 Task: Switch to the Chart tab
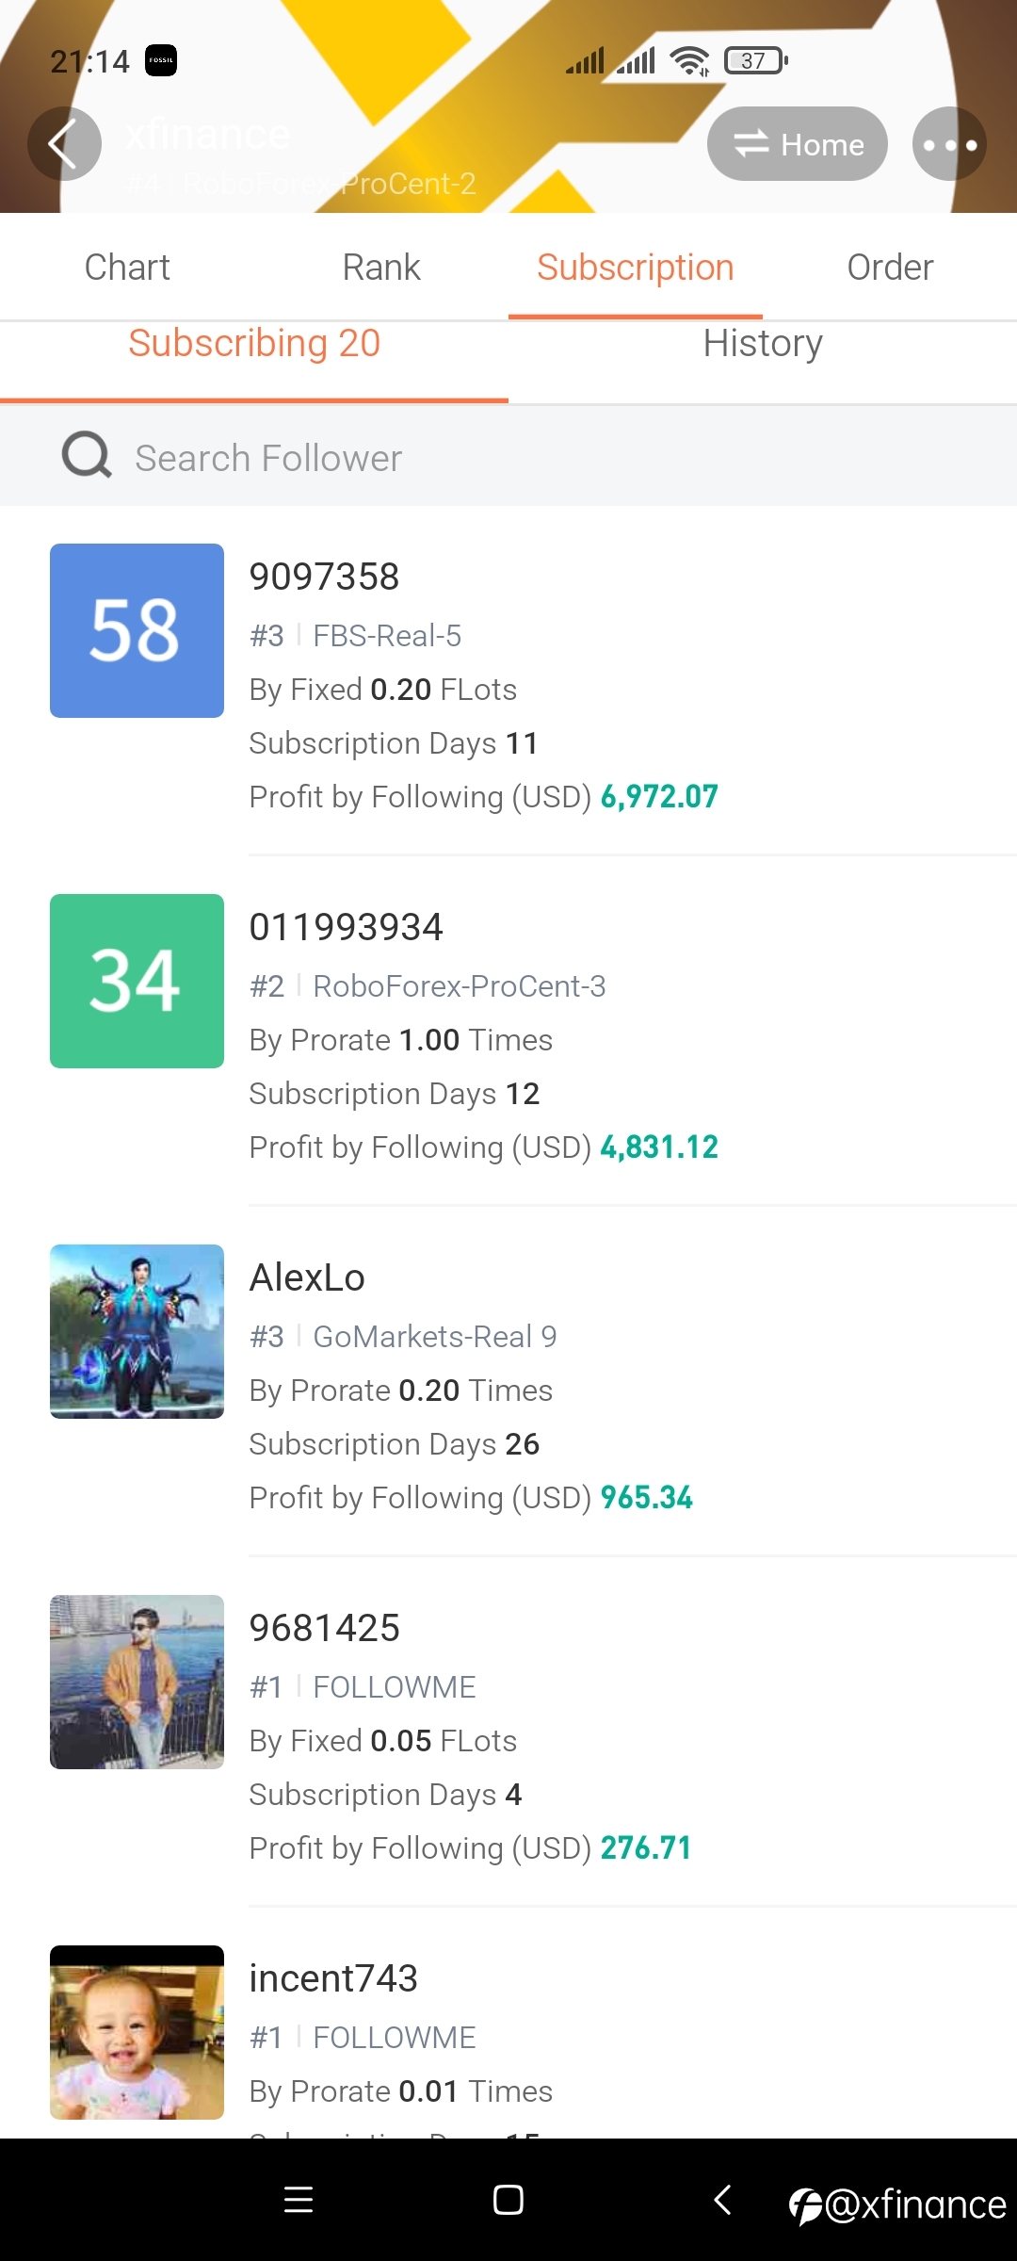(x=127, y=268)
